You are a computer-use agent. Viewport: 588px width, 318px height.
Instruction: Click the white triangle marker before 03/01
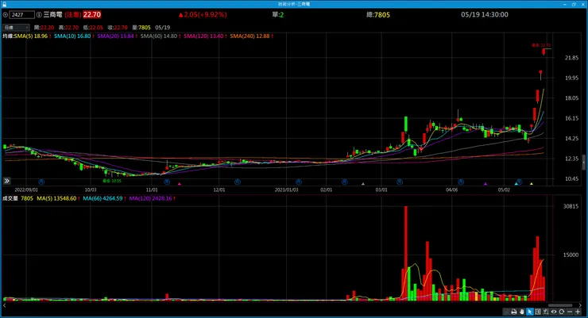coord(362,184)
